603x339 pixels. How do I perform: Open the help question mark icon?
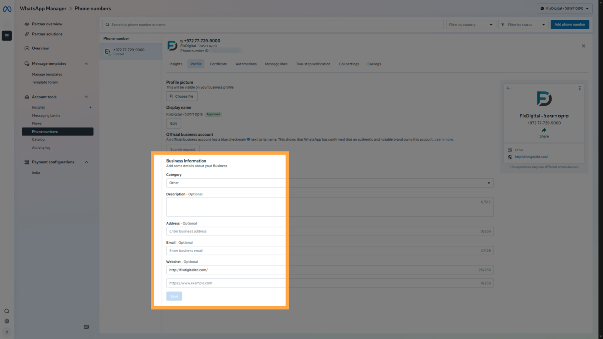pyautogui.click(x=7, y=332)
